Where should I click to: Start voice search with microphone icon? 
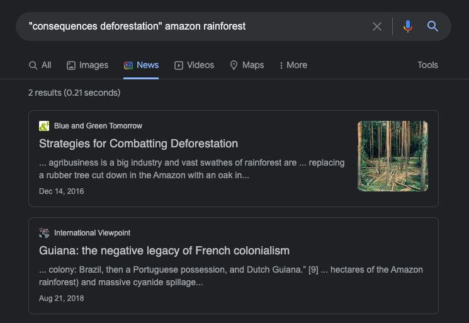point(408,26)
